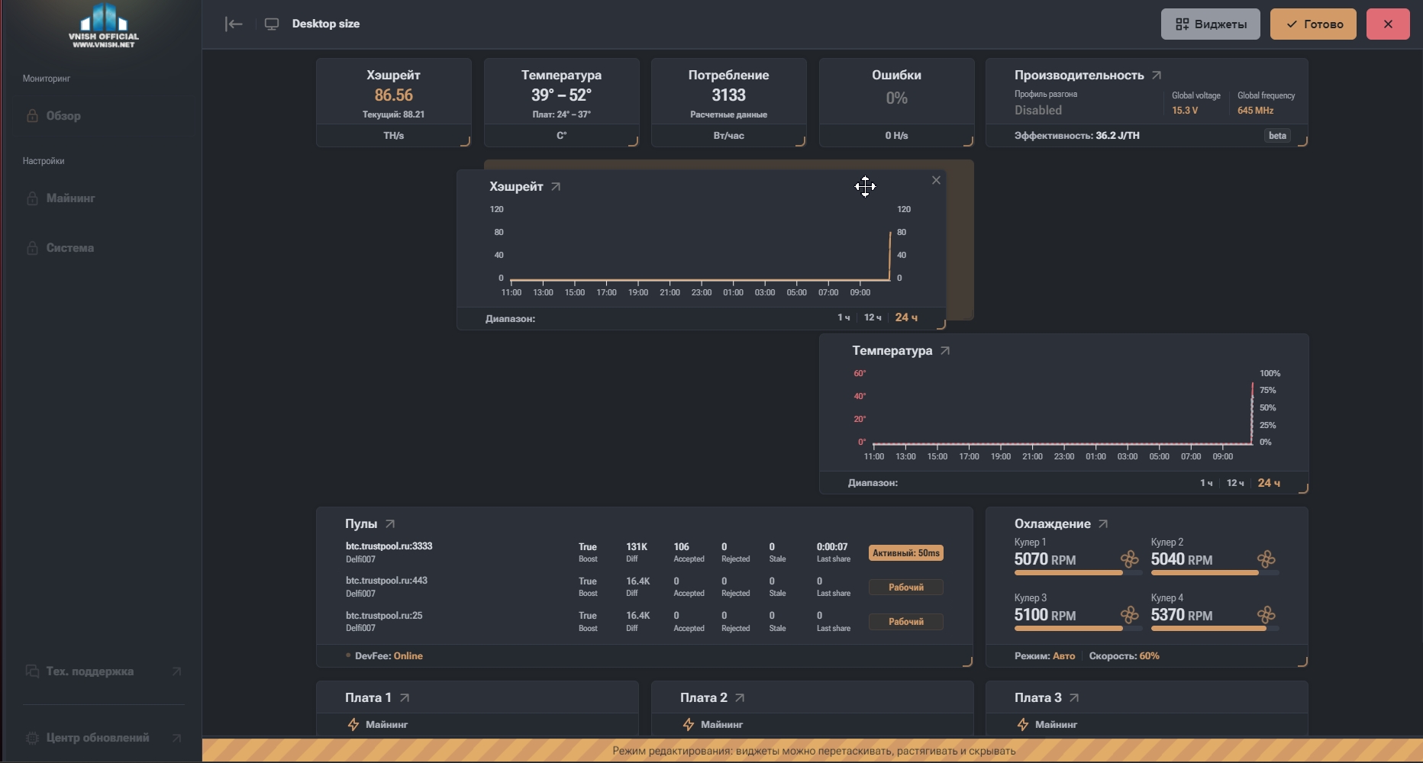The image size is (1423, 763).
Task: Click the chat icon beside Тех. поддержка
Action: tap(32, 671)
